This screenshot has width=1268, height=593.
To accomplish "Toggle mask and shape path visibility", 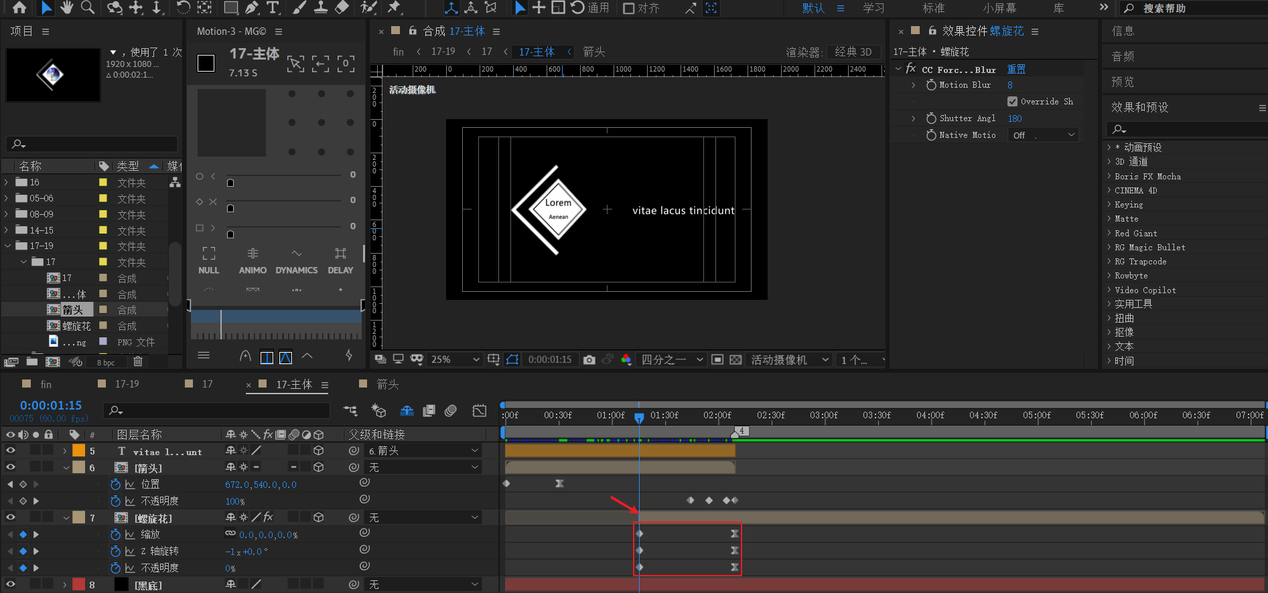I will pyautogui.click(x=512, y=359).
